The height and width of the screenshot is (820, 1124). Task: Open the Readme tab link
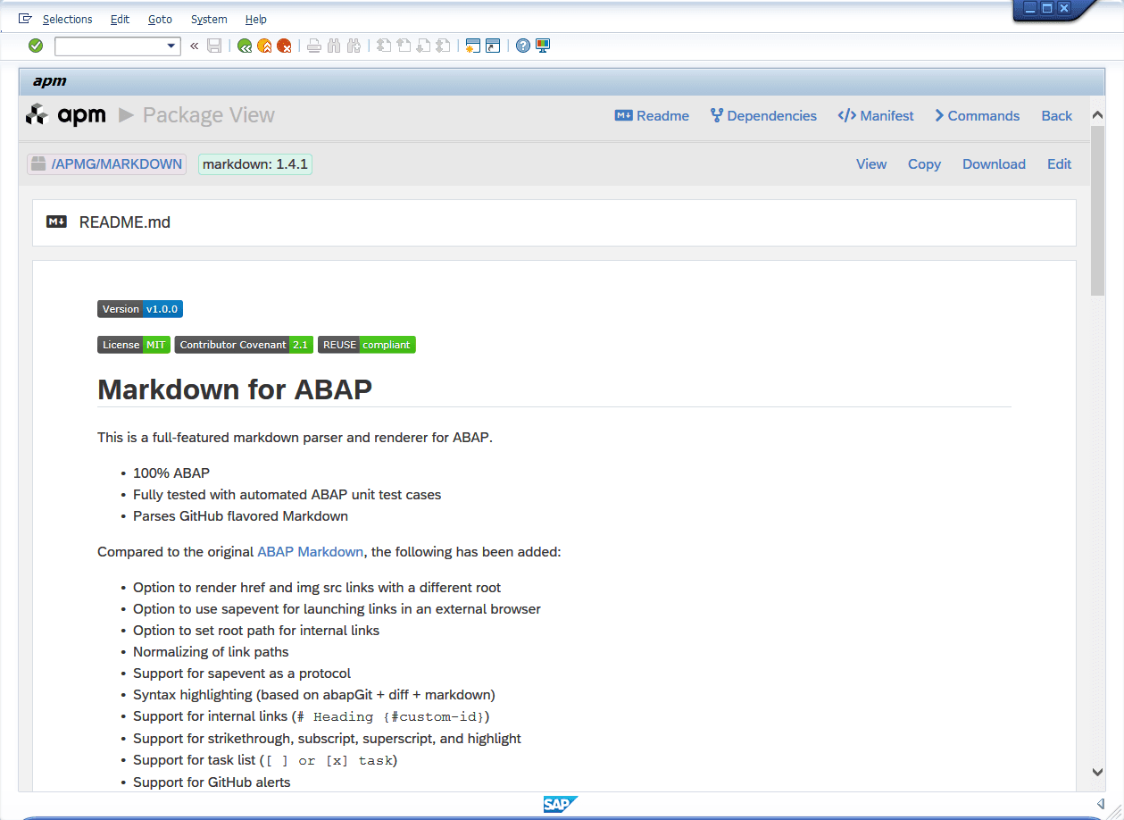[652, 116]
